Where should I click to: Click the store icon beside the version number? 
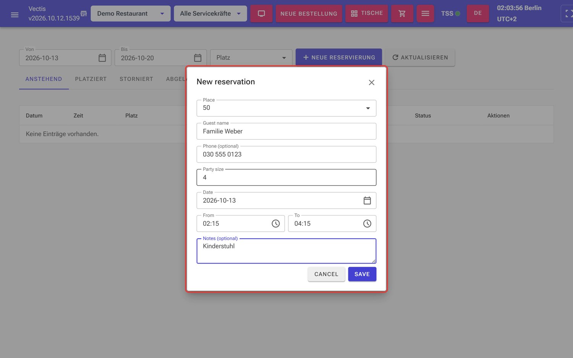point(84,14)
